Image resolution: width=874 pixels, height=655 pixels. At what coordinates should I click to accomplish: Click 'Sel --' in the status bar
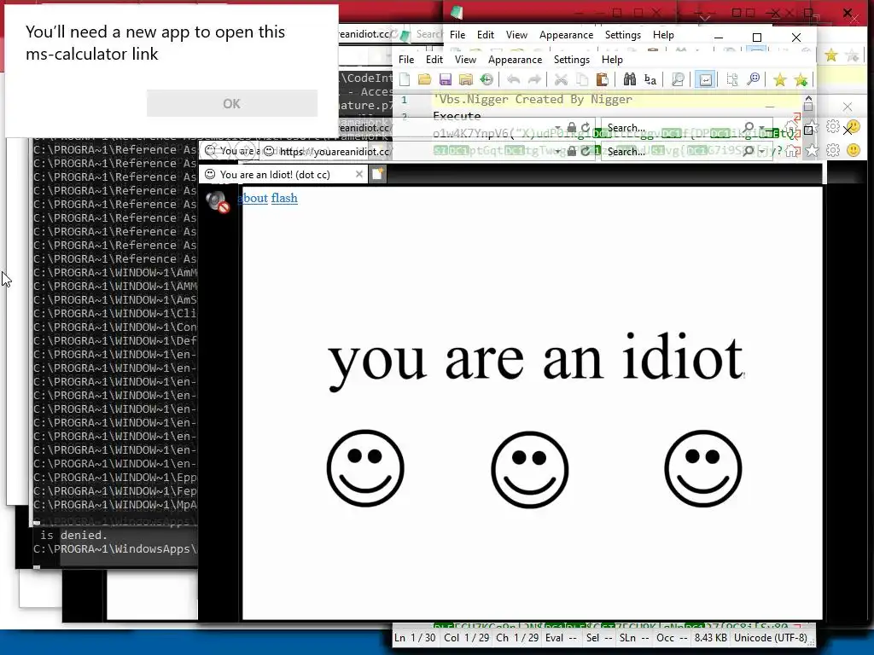click(x=600, y=638)
